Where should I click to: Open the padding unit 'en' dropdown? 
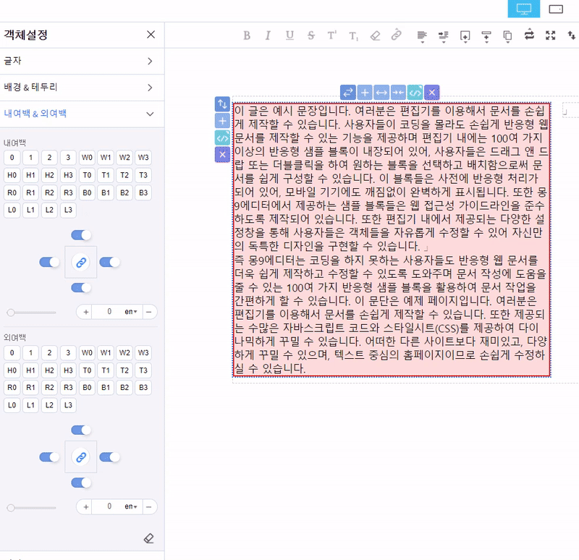tap(131, 312)
